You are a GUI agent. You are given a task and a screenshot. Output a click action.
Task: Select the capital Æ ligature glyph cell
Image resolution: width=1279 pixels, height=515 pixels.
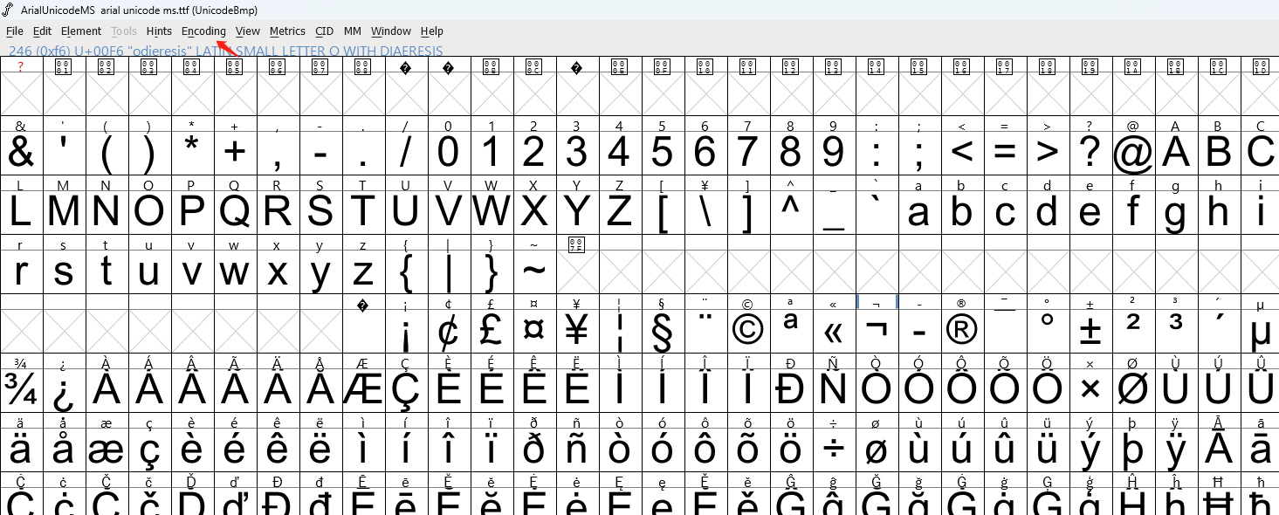(x=362, y=390)
